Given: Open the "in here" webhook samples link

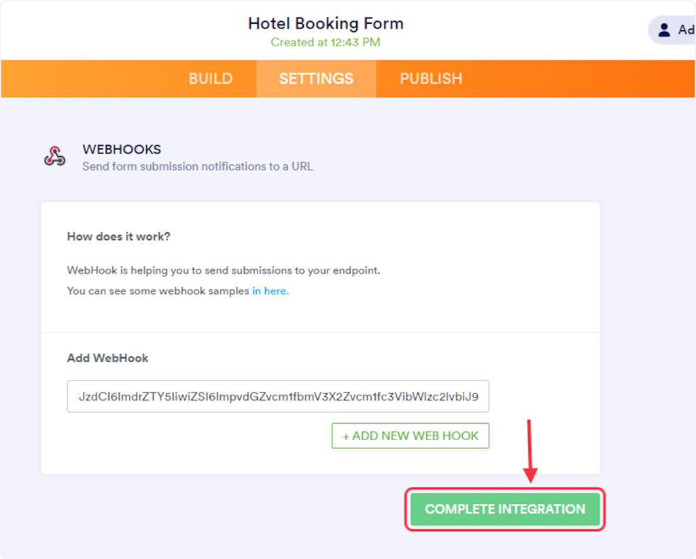Looking at the screenshot, I should point(271,291).
